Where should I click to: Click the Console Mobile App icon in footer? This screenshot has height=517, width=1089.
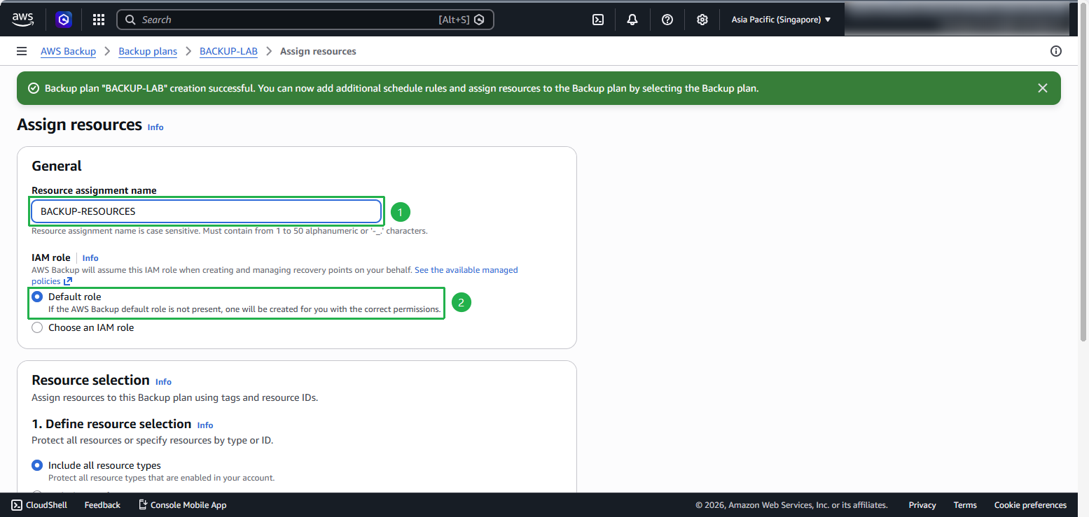click(143, 505)
